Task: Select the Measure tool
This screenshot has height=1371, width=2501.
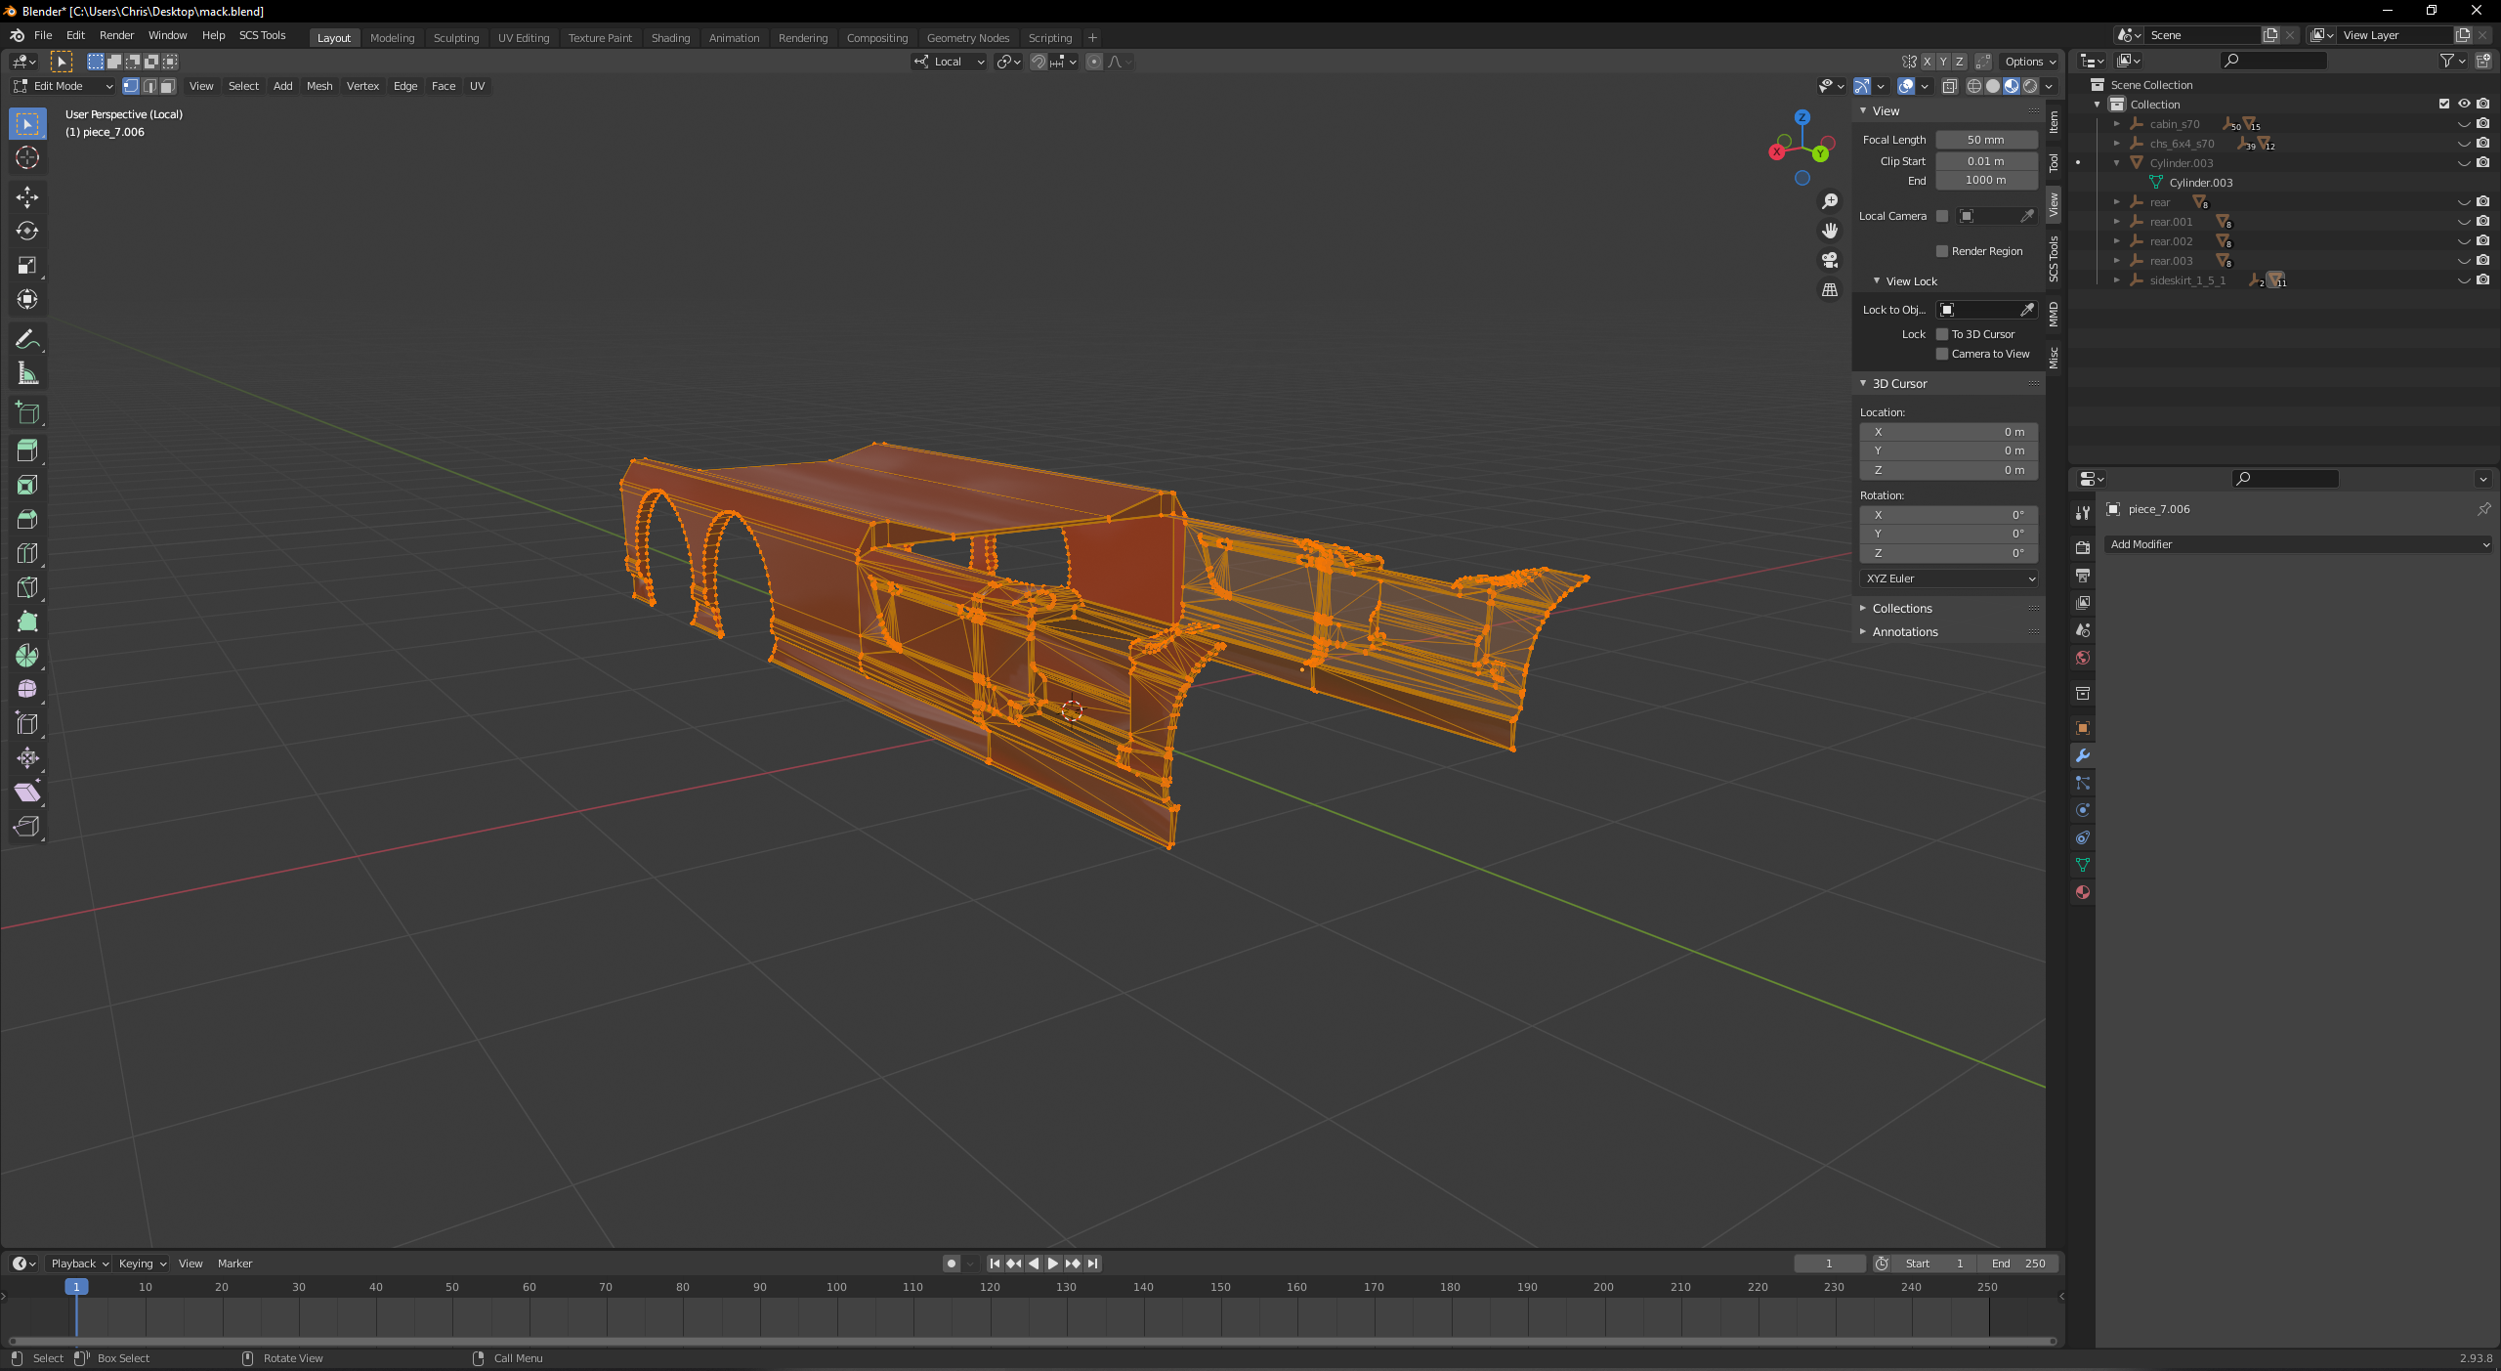Action: click(x=27, y=372)
